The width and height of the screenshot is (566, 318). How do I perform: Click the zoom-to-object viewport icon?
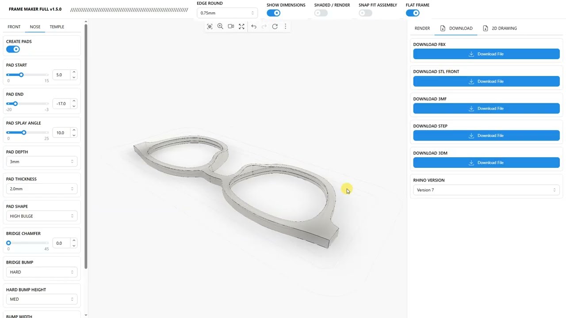tap(210, 26)
